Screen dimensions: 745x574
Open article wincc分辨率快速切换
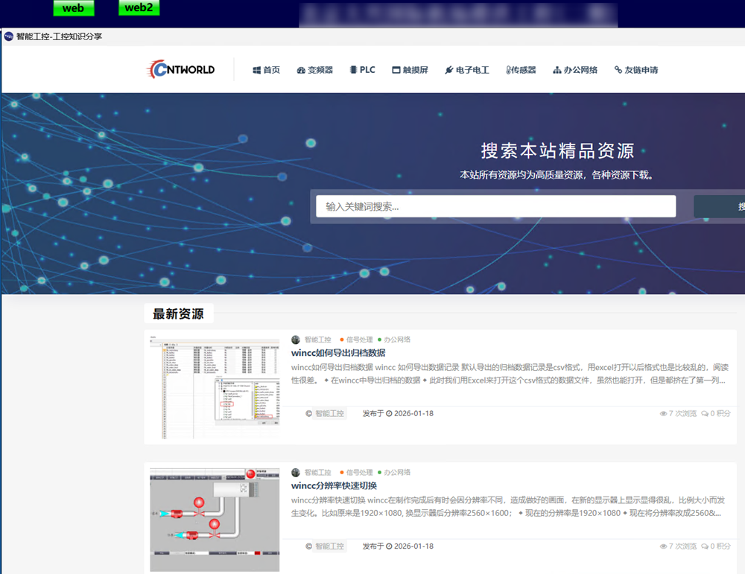(x=334, y=485)
